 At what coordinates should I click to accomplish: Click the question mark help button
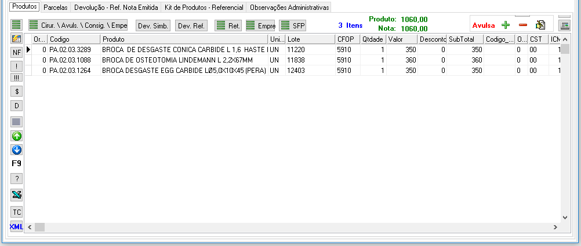tap(17, 178)
